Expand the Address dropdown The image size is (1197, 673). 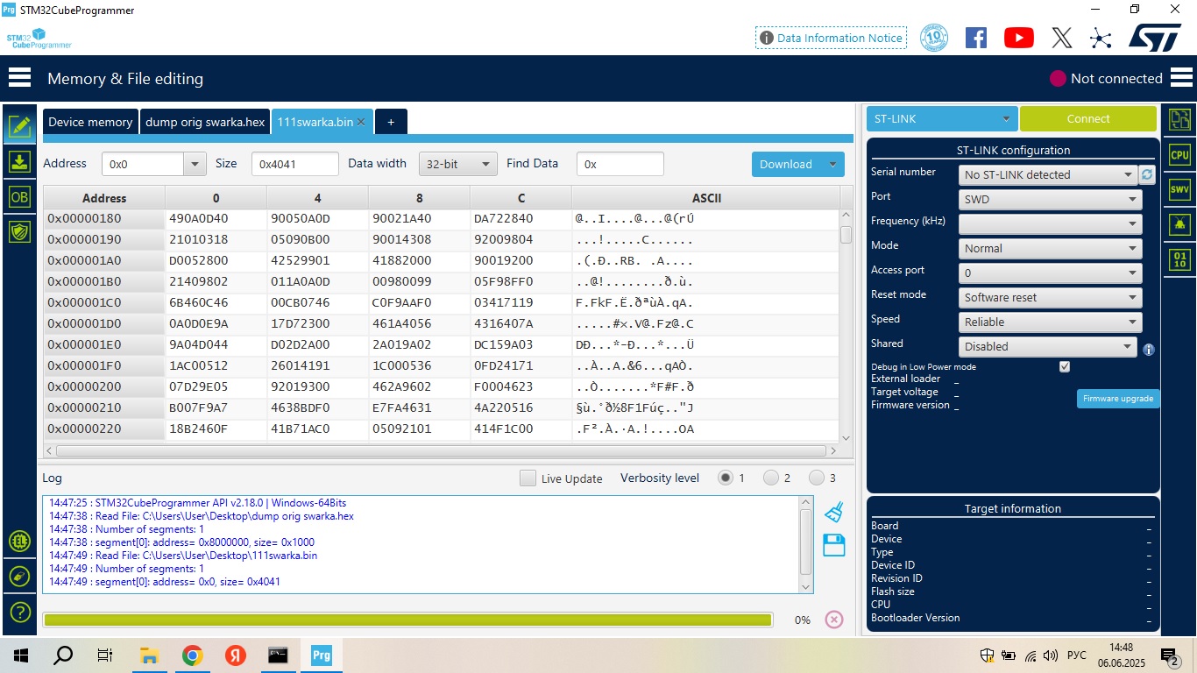[x=195, y=164]
